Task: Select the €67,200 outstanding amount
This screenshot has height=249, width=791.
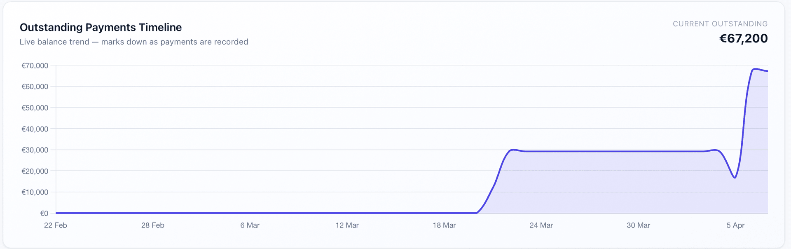Action: point(743,38)
